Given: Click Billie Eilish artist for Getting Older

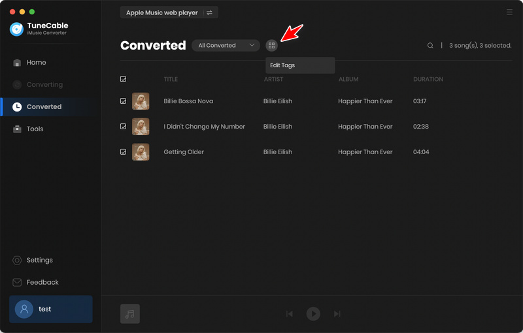Looking at the screenshot, I should point(277,152).
